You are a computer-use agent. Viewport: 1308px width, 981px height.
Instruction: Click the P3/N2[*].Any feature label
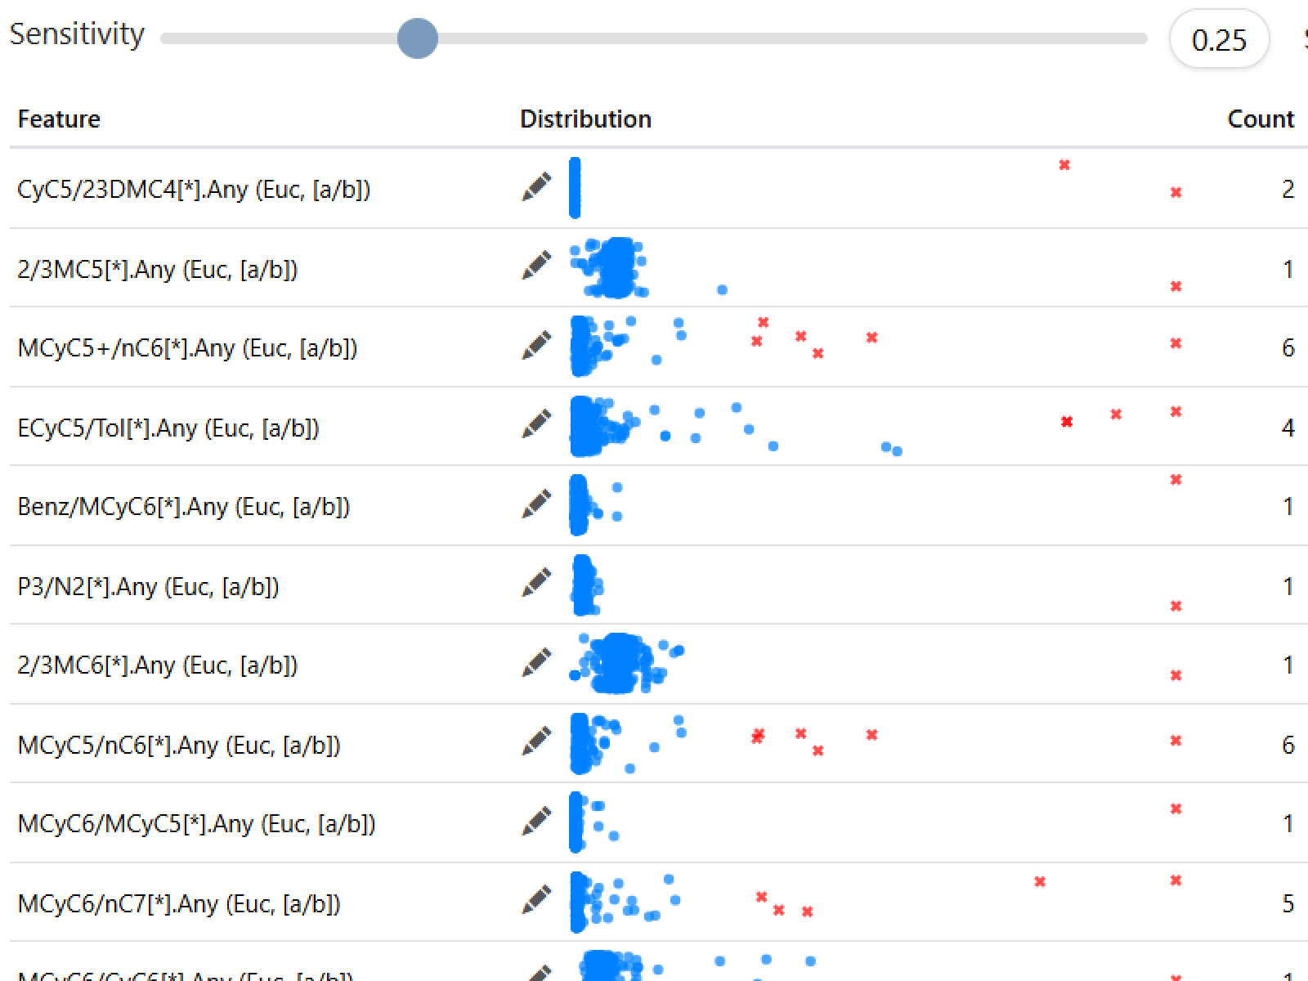148,587
